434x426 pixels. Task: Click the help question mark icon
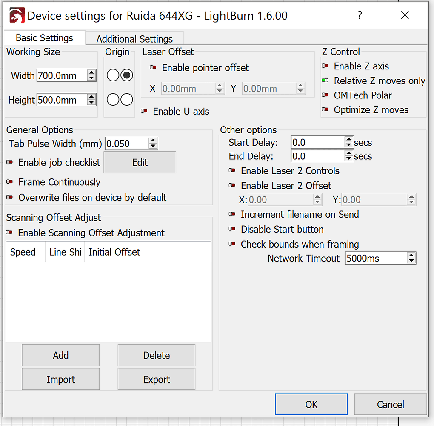[x=360, y=15]
